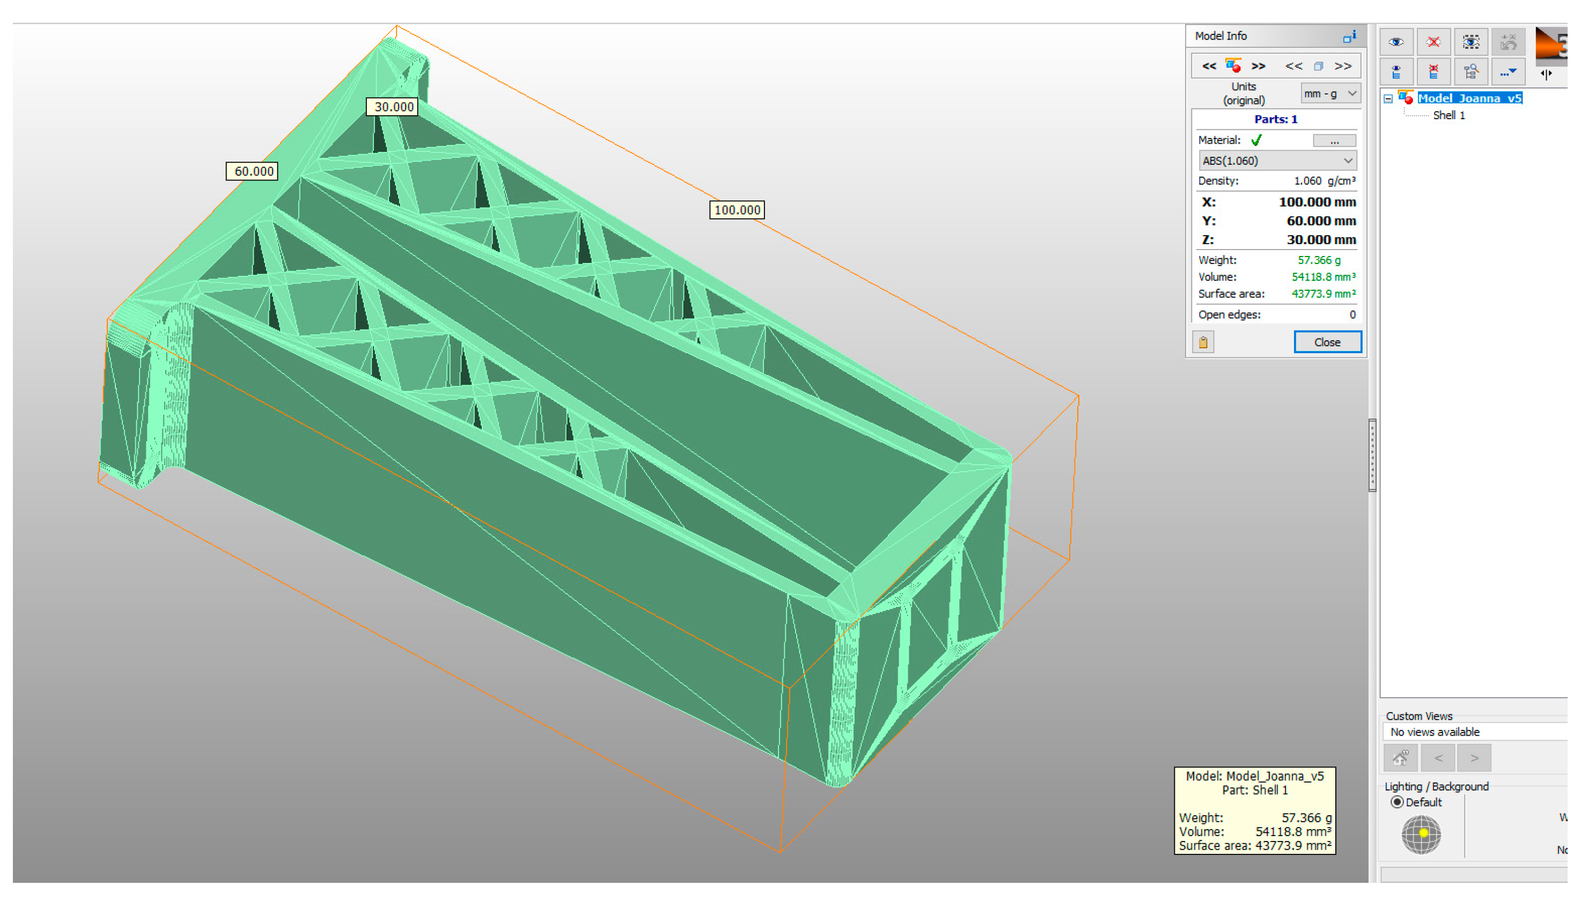Screen dimensions: 1588x900
Task: Click the hide-all crossed eye icon
Action: [1433, 42]
